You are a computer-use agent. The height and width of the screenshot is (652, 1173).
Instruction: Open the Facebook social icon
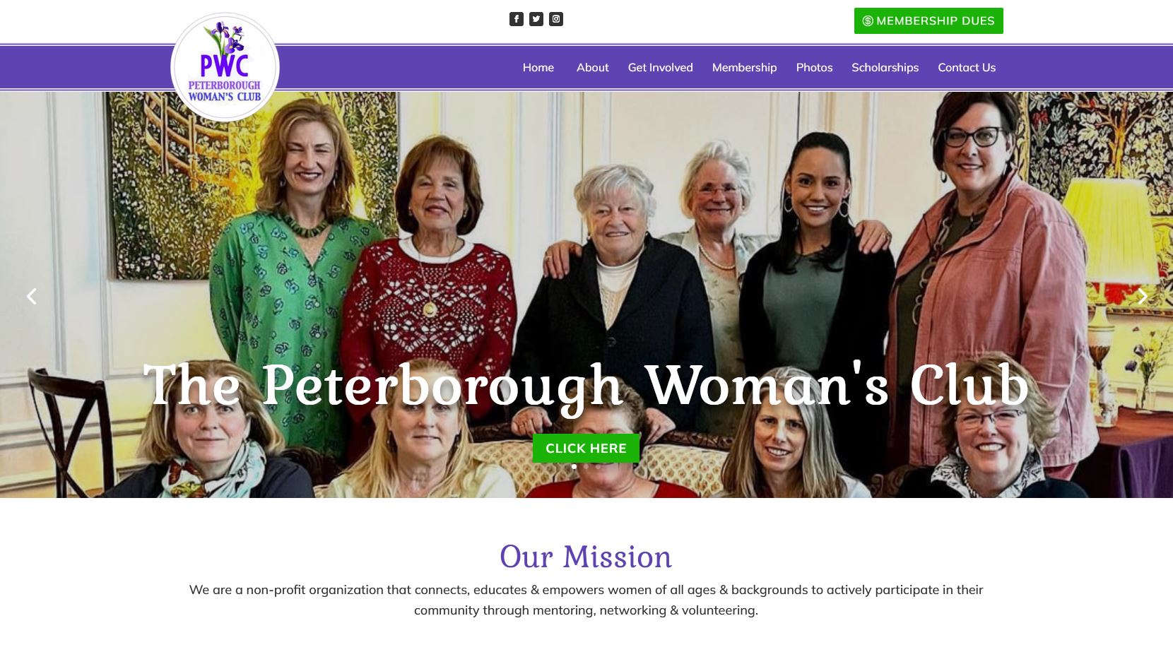click(x=517, y=19)
